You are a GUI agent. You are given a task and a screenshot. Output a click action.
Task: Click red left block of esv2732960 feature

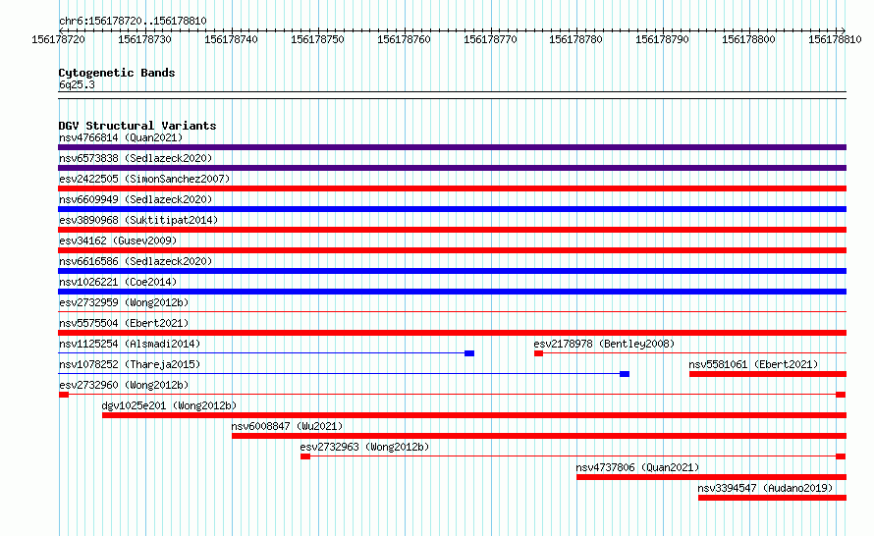point(64,395)
